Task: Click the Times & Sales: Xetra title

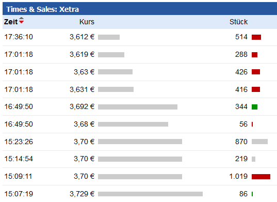Action: click(43, 9)
